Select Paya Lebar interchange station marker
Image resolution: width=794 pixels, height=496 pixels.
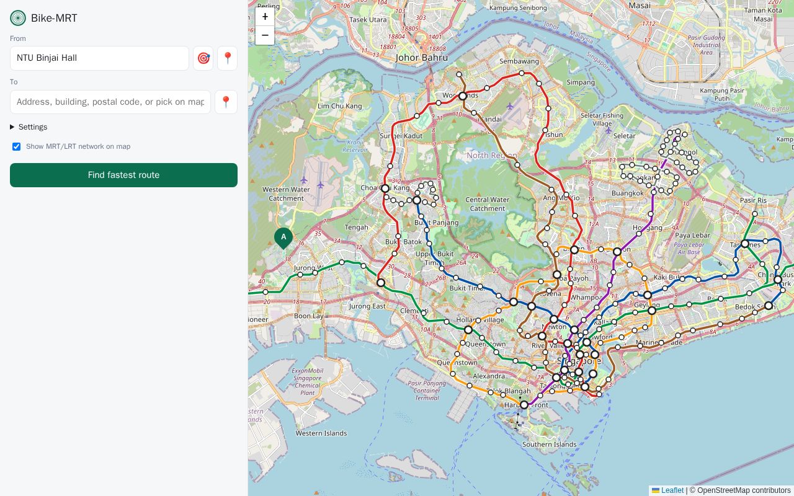tap(652, 311)
